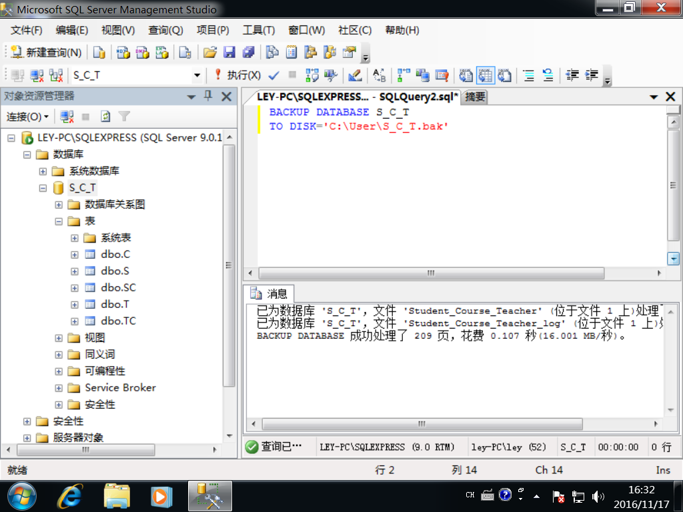Switch output to Results to Grid
683x512 pixels.
486,75
